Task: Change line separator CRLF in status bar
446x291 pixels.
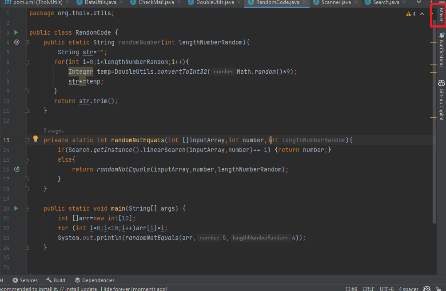Action: (x=368, y=289)
